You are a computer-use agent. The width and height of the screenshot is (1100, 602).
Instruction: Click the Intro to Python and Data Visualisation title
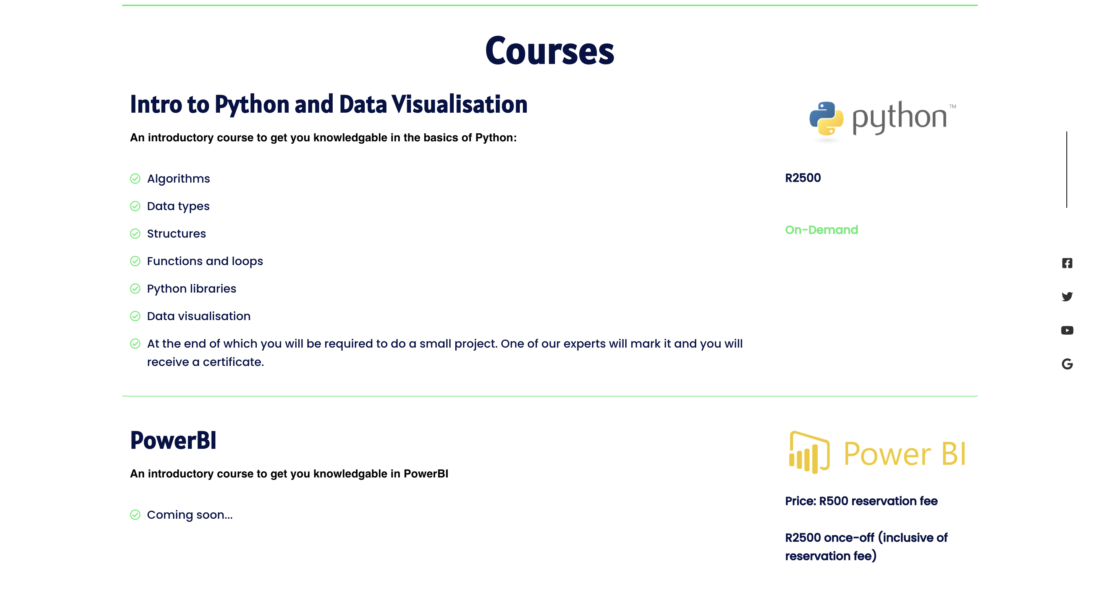coord(328,104)
